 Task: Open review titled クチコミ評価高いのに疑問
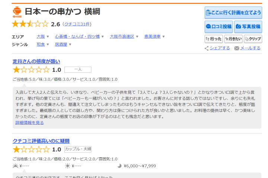(41, 141)
